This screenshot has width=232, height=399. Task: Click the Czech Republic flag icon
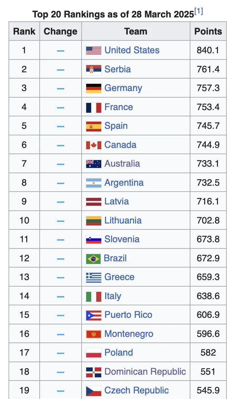pos(93,391)
